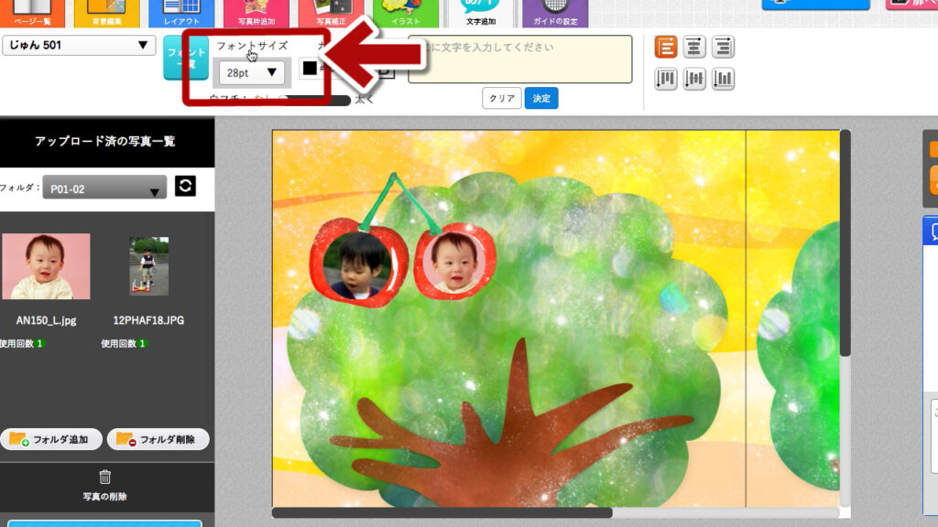The width and height of the screenshot is (938, 527).
Task: Click the refresh folder icon
Action: point(185,186)
